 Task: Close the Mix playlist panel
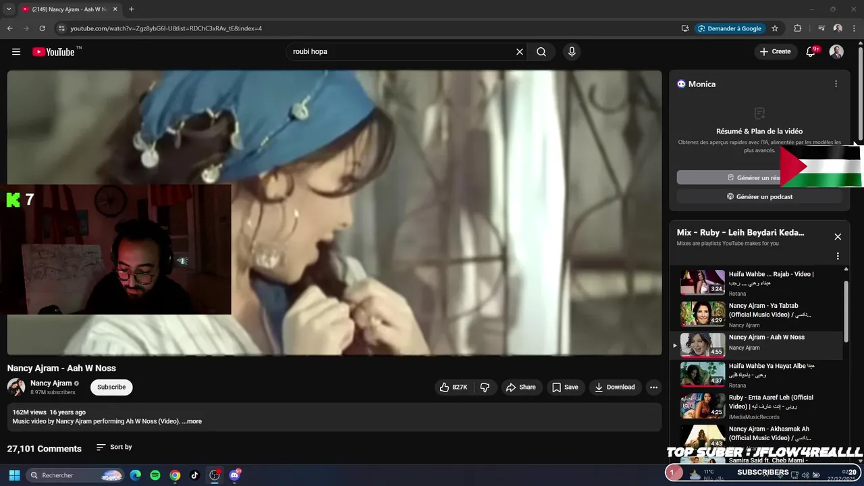pos(838,237)
